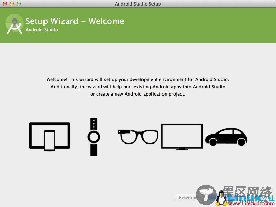Click the line starting 'Additionally, the wizard will help'
The image size is (276, 207).
pos(138,87)
